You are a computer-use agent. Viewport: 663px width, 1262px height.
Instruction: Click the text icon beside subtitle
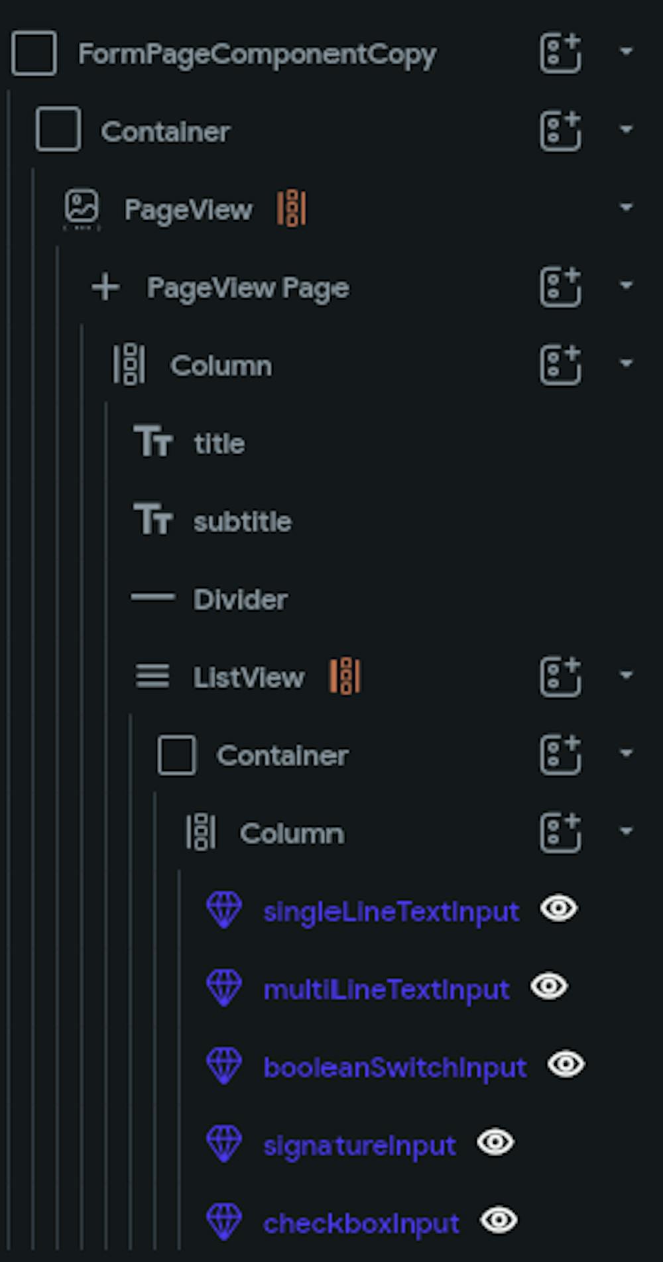[x=153, y=520]
